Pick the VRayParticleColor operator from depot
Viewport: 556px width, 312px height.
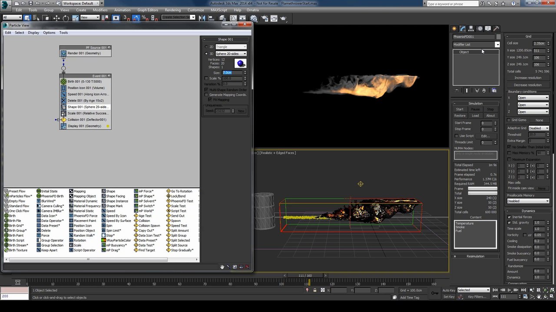tap(116, 240)
